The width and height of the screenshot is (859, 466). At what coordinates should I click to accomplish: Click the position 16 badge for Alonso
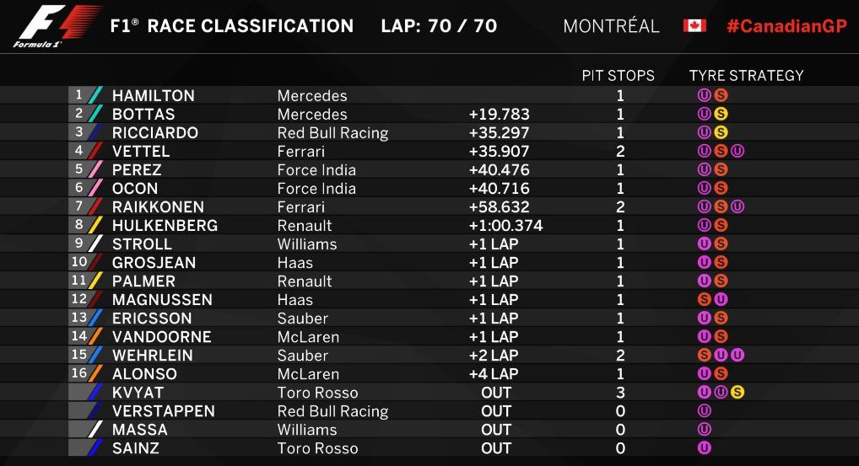[79, 373]
